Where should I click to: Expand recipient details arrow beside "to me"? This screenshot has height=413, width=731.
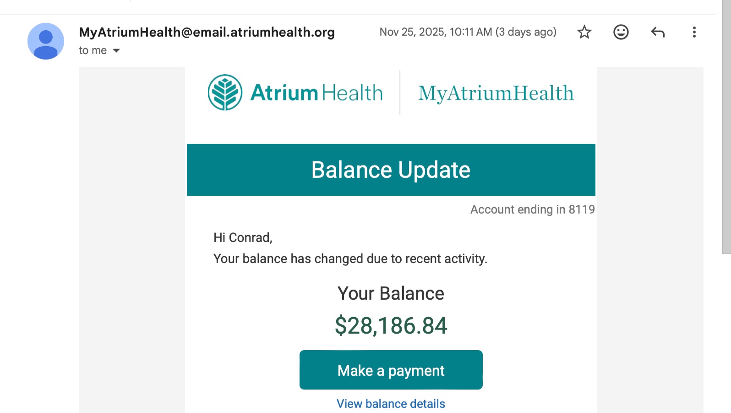116,50
